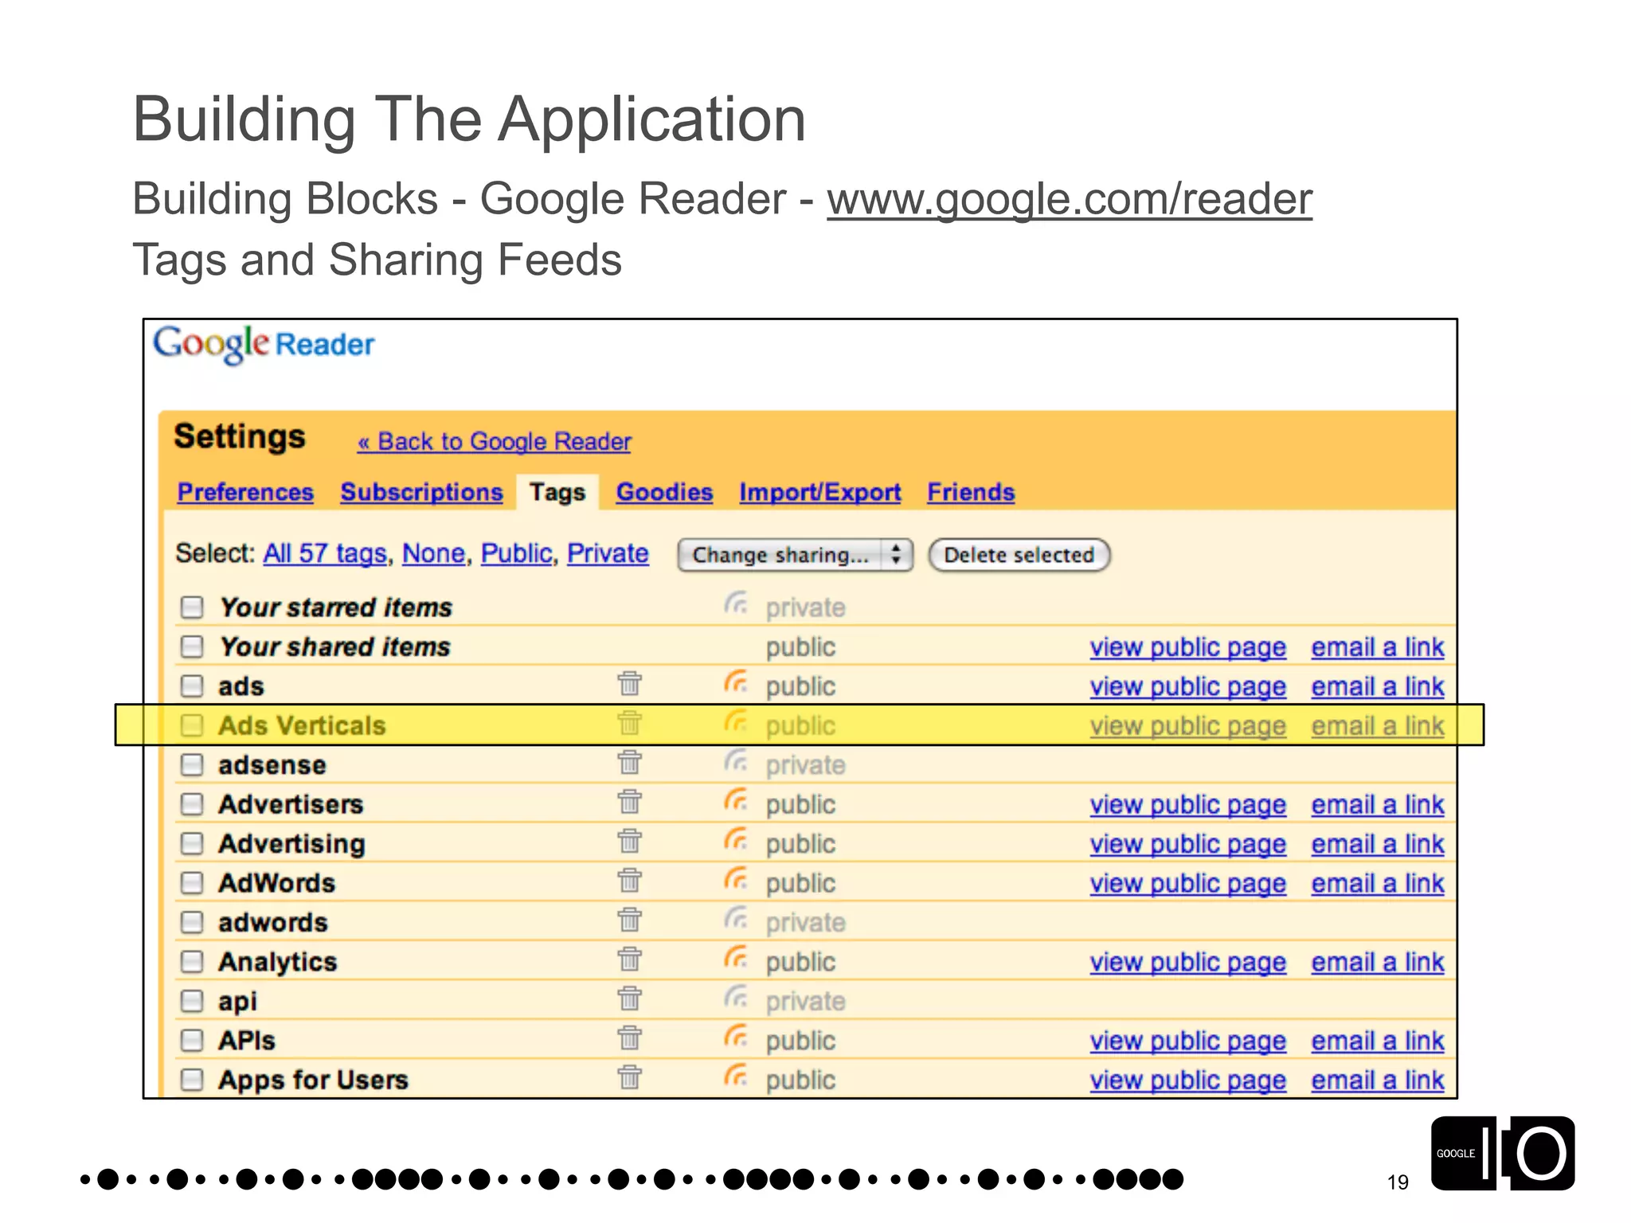Click the orange feed icon for Analytics
This screenshot has height=1223, width=1631.
pos(736,958)
